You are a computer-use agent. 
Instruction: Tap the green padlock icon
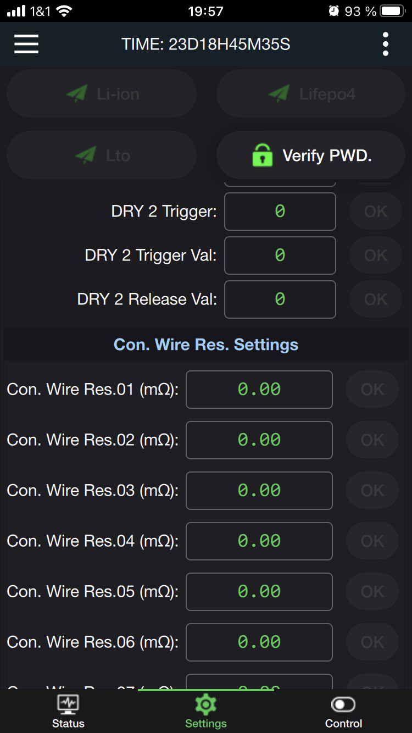click(262, 156)
